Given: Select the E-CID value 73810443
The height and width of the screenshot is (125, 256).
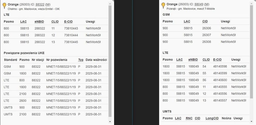Looking at the screenshot, I should tap(71, 28).
